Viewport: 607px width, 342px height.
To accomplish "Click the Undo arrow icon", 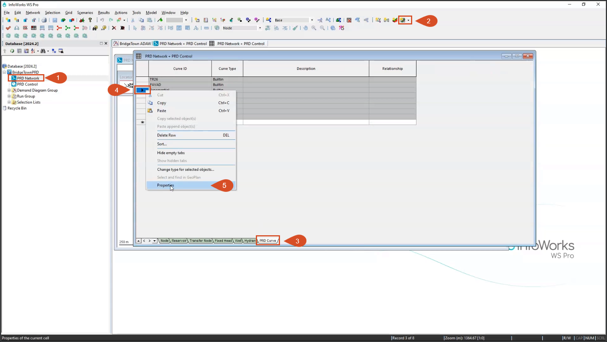I will (x=102, y=20).
